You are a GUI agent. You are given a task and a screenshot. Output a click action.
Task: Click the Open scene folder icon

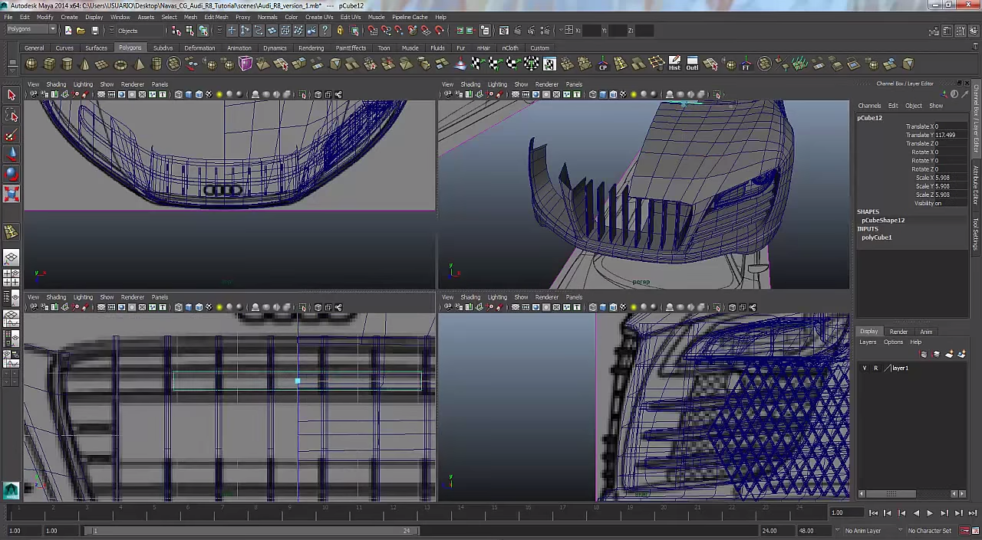[x=81, y=31]
